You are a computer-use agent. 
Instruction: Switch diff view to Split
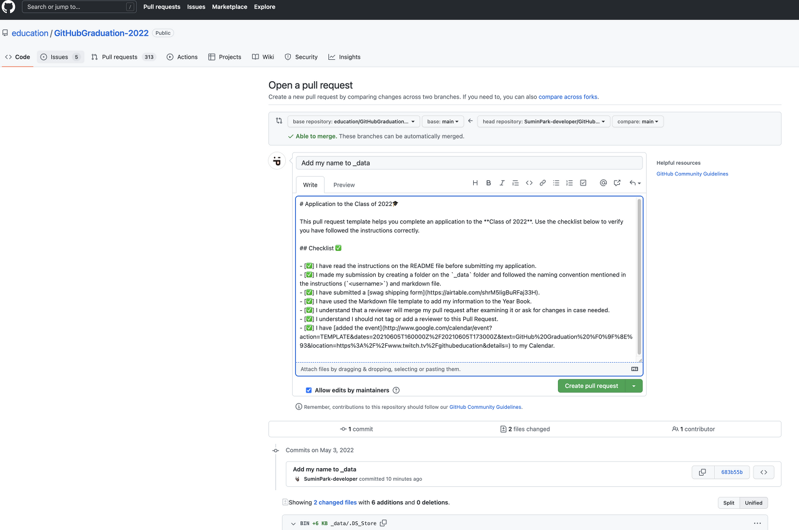pos(728,503)
